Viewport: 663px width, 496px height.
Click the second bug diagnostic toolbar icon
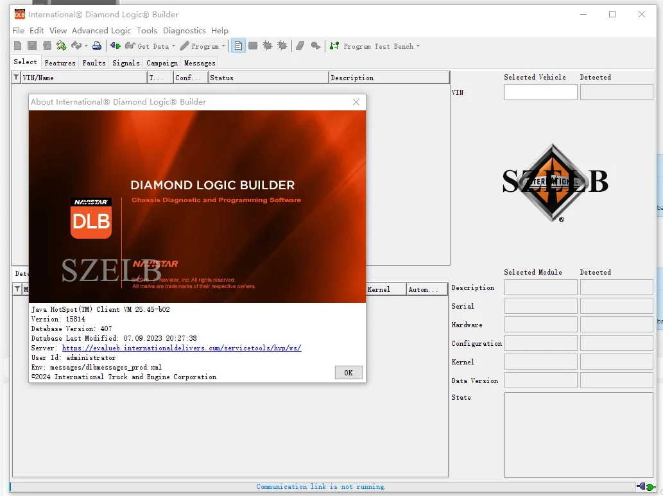pyautogui.click(x=282, y=46)
